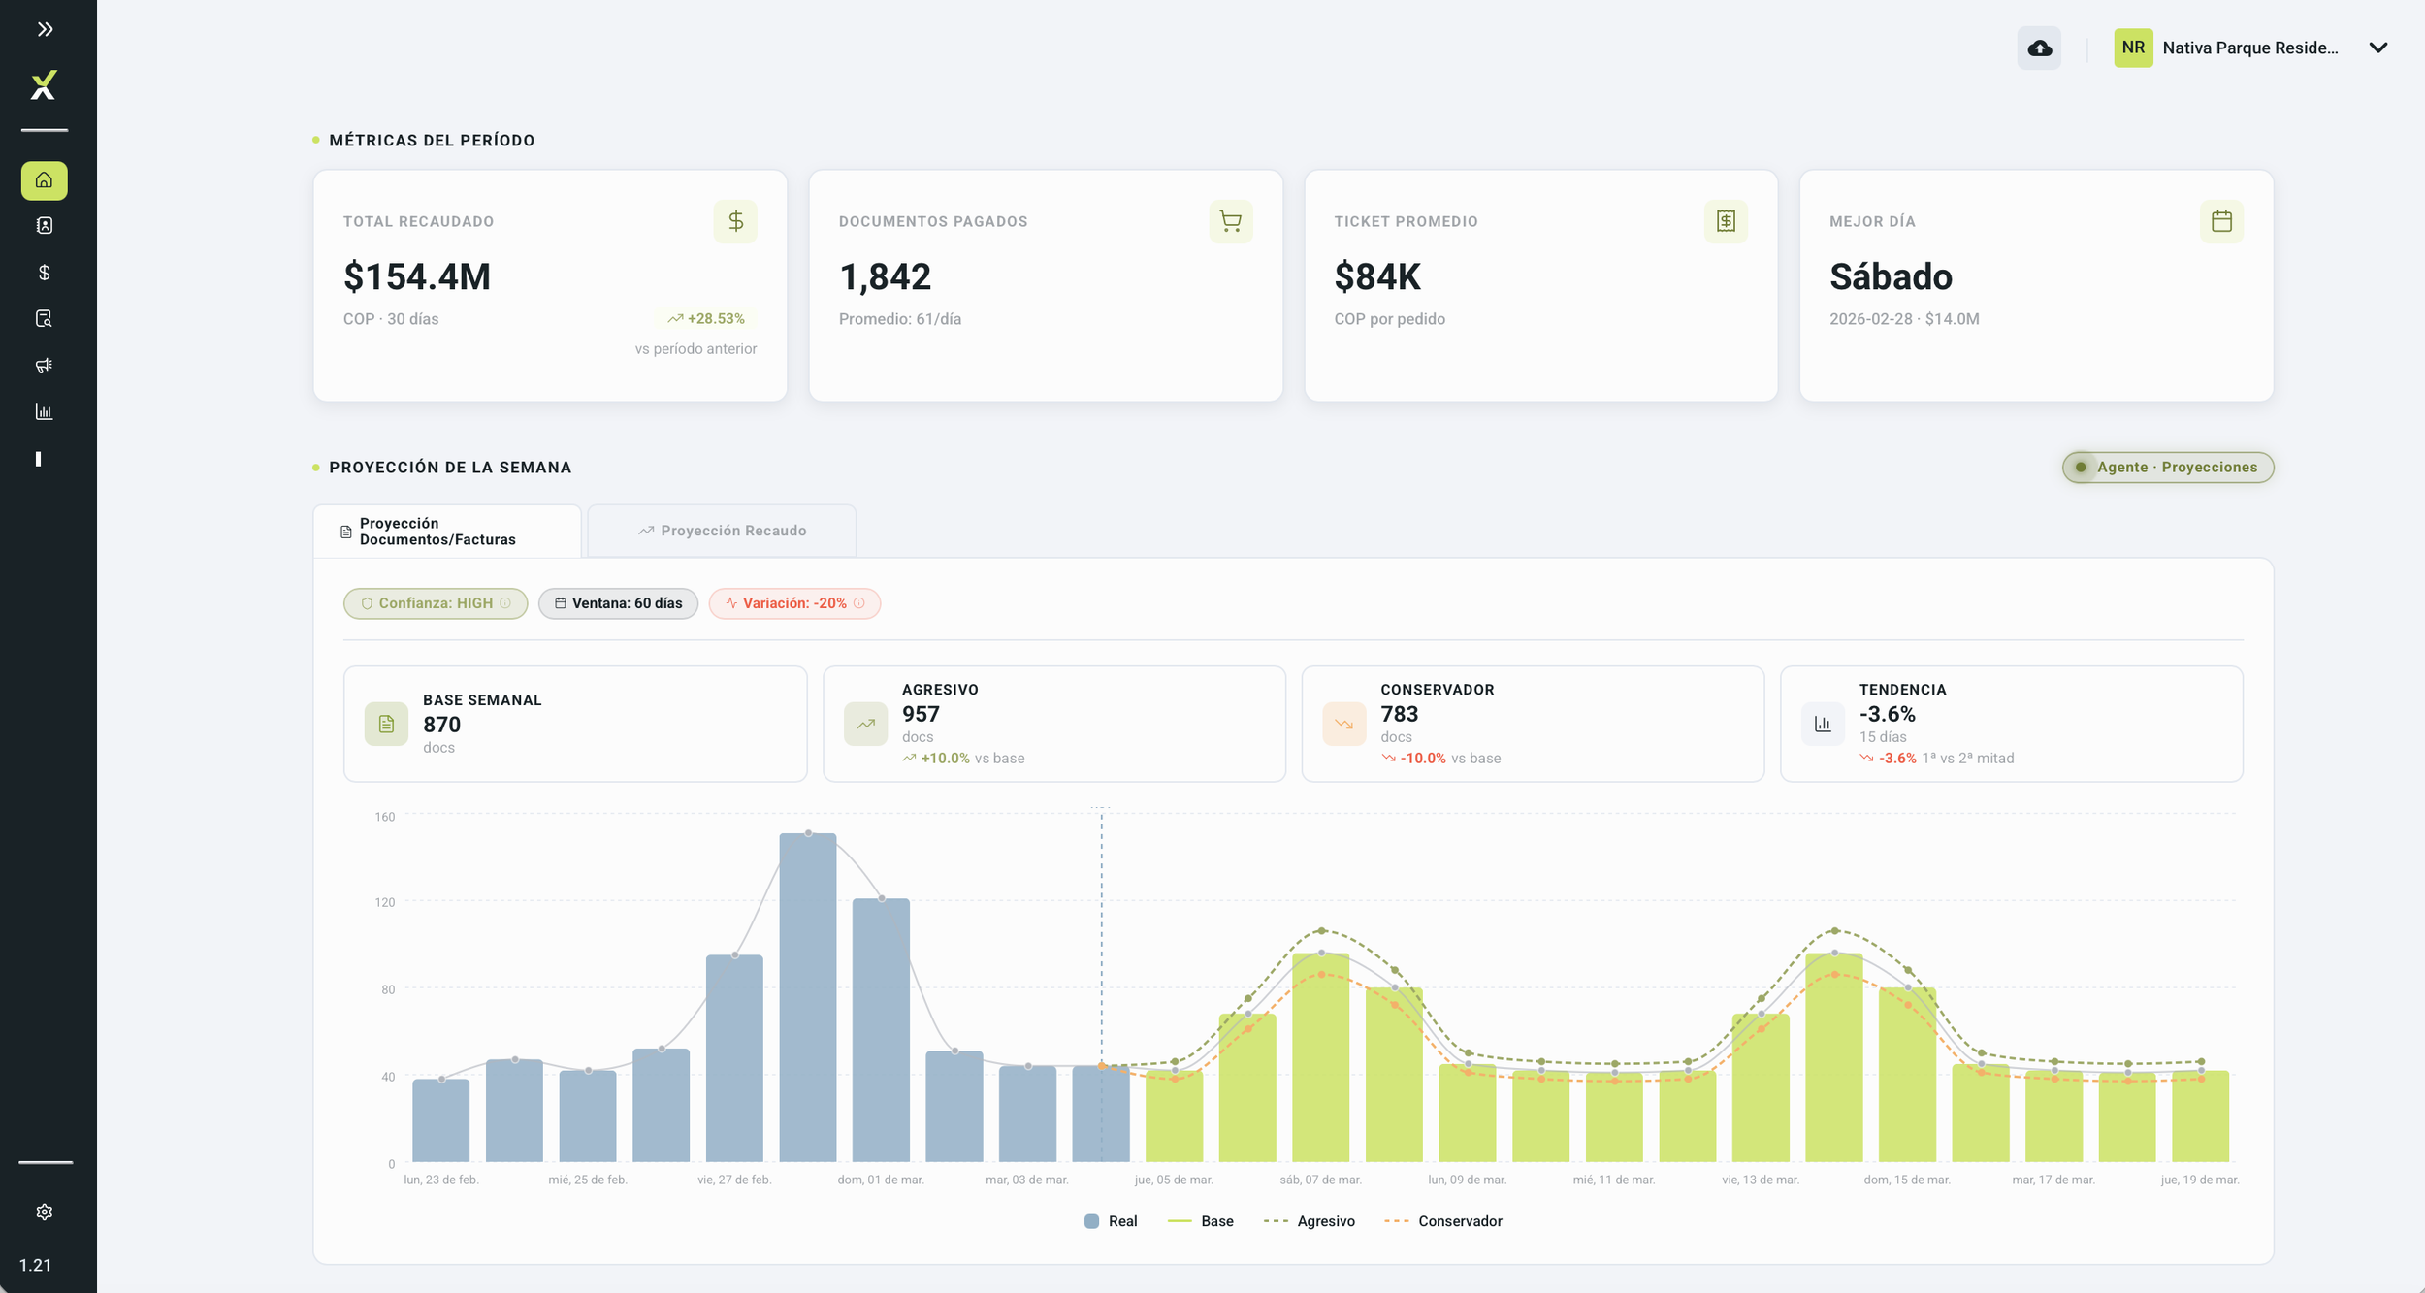The image size is (2425, 1293).
Task: Click info icon on Variación chip
Action: (x=859, y=603)
